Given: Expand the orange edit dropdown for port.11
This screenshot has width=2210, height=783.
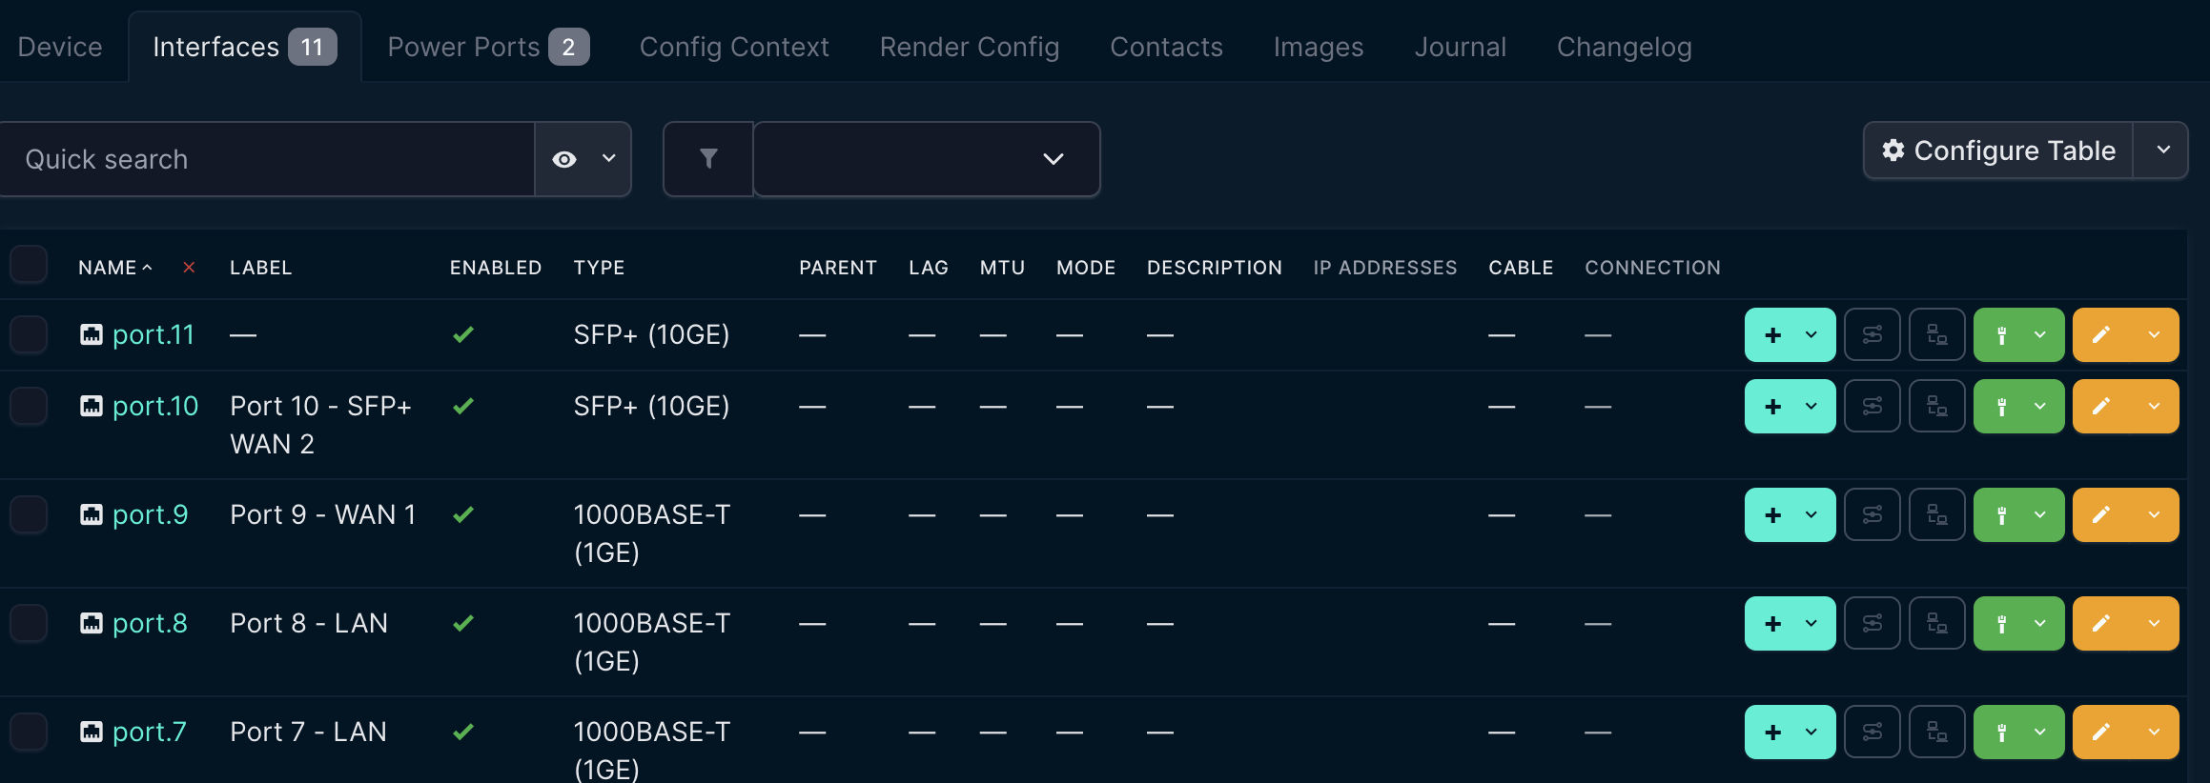Looking at the screenshot, I should pyautogui.click(x=2154, y=335).
